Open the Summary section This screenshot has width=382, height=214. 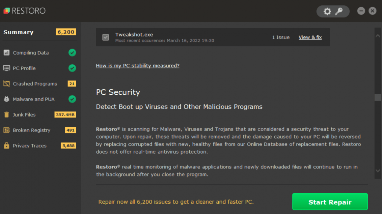[x=18, y=32]
